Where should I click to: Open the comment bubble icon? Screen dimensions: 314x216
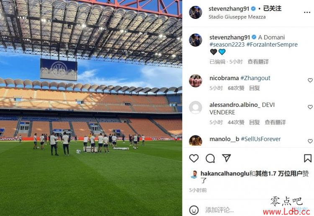pos(210,159)
